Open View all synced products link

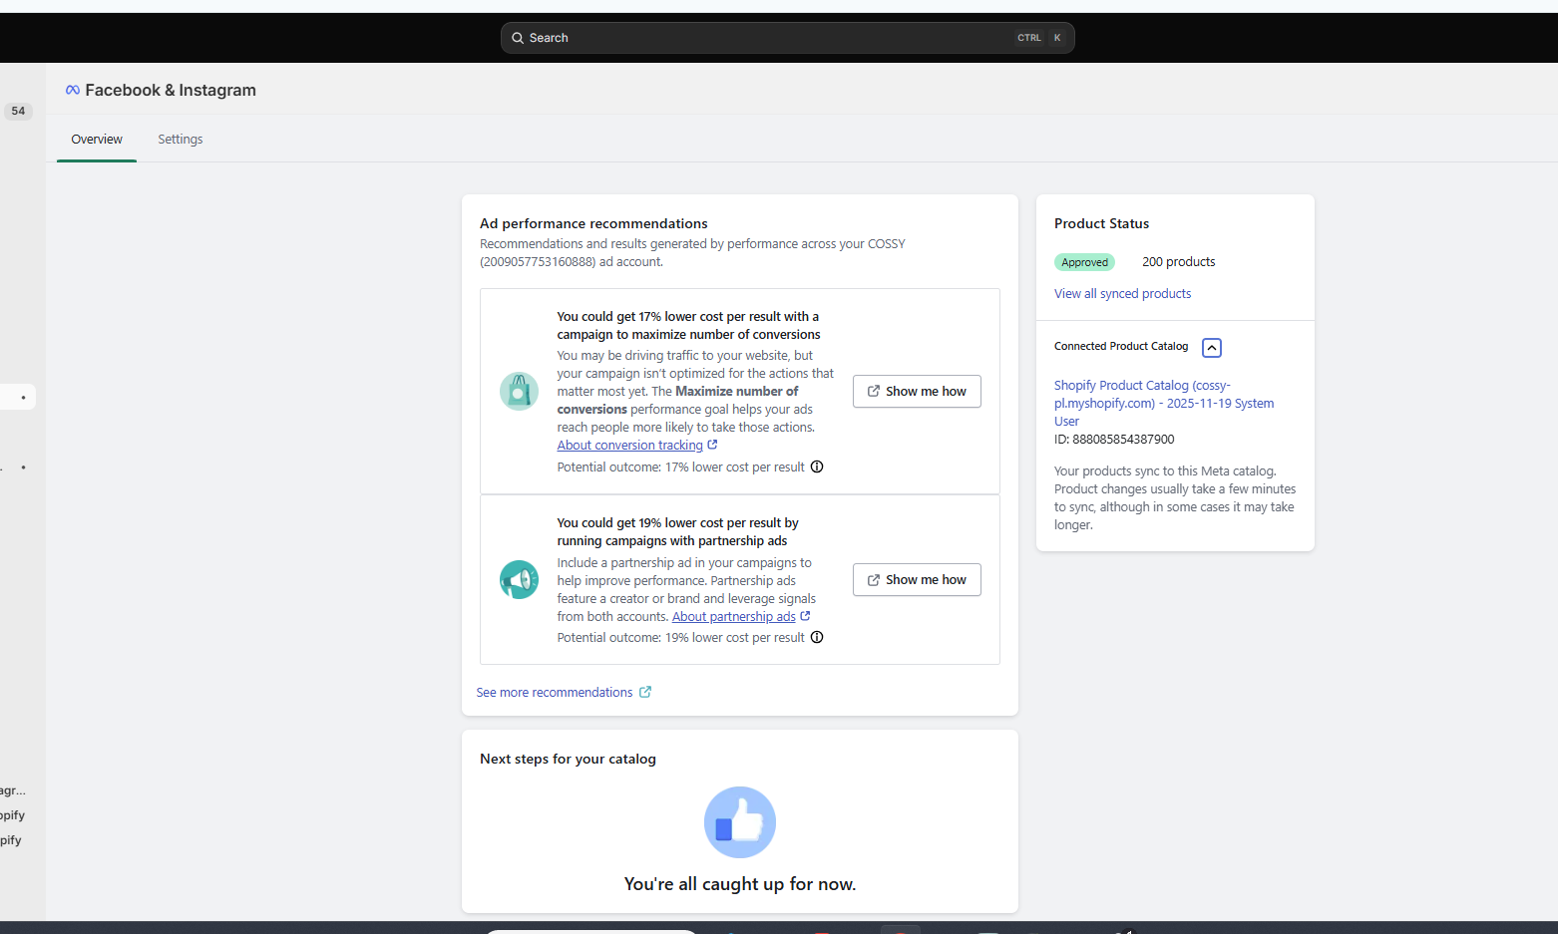tap(1123, 294)
